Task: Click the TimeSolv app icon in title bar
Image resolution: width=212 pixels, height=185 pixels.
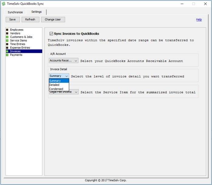Action: [4, 4]
